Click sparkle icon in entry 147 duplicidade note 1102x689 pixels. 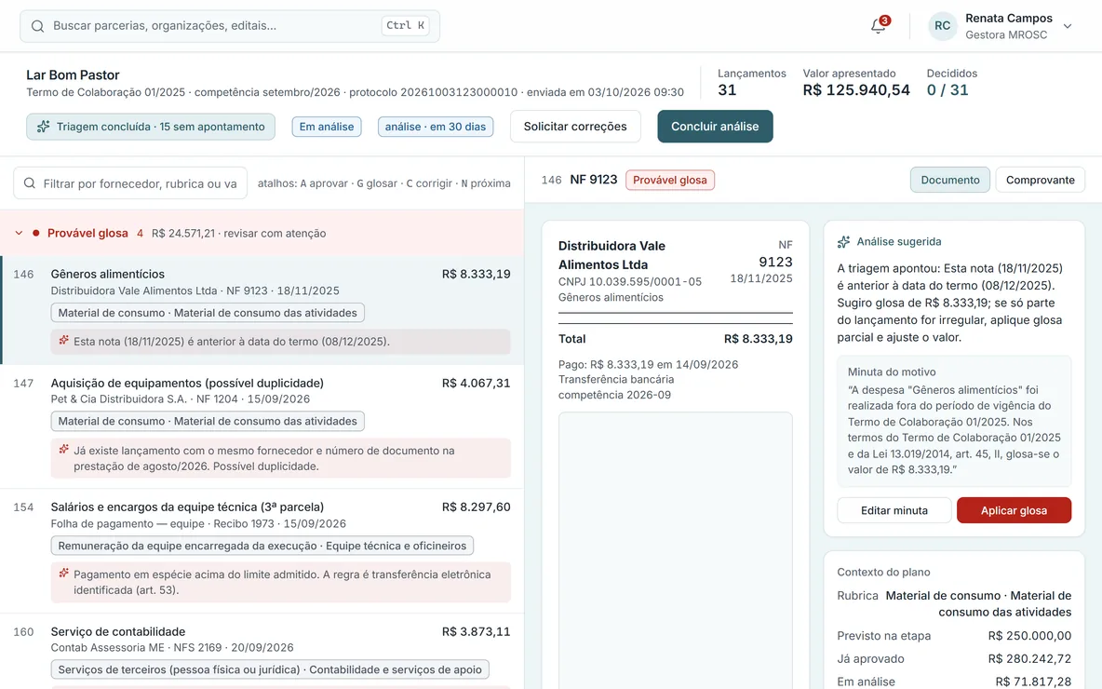point(64,450)
